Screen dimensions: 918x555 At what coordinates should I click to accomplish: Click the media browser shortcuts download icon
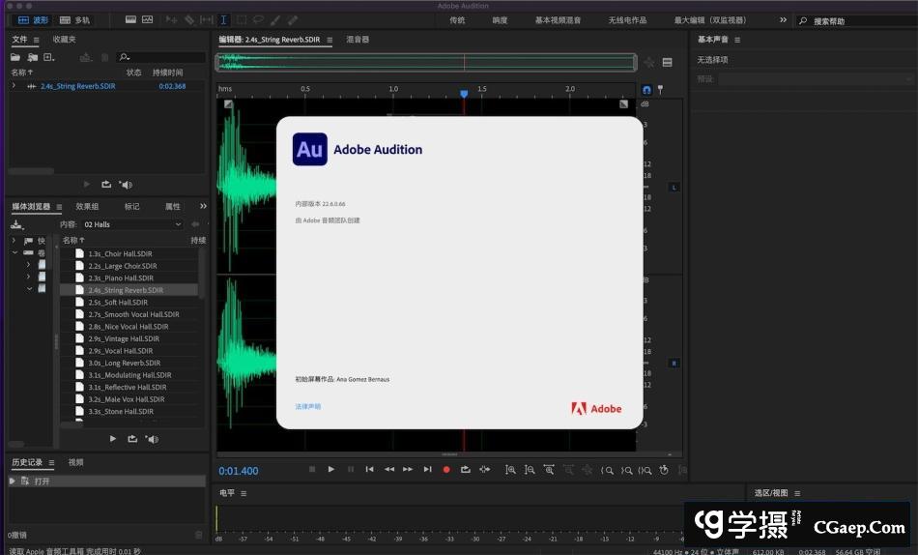16,224
